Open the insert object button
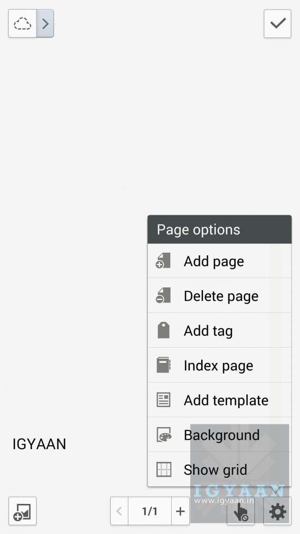Viewport: 300px width, 534px height. click(x=22, y=511)
